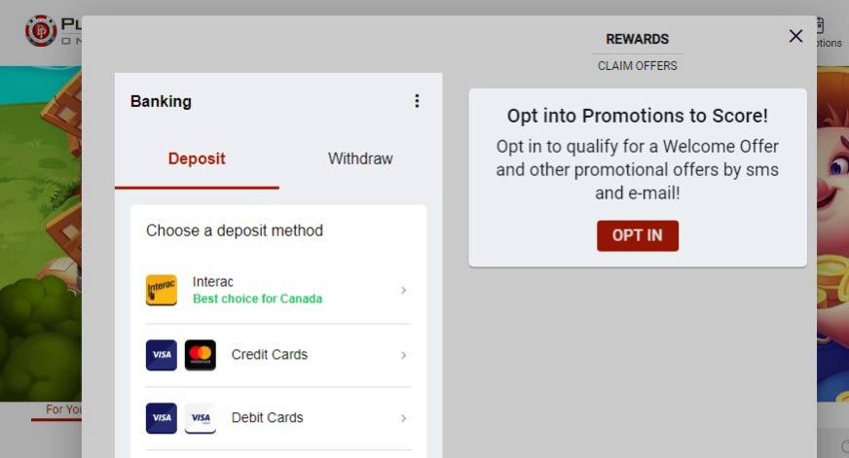This screenshot has width=849, height=458.
Task: Expand the Credit Cards chevron arrow
Action: point(403,355)
